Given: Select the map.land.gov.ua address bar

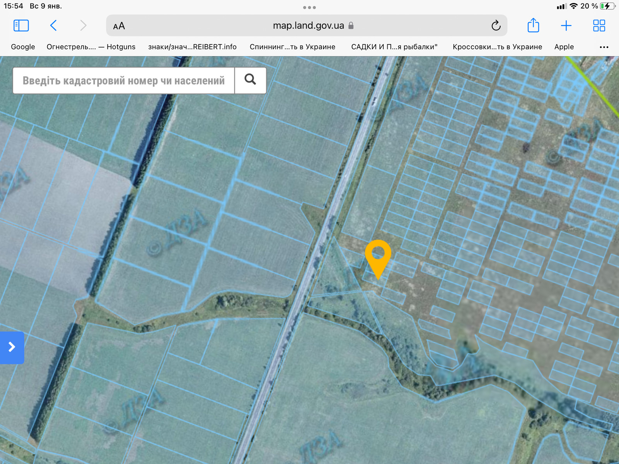Looking at the screenshot, I should click(x=308, y=26).
